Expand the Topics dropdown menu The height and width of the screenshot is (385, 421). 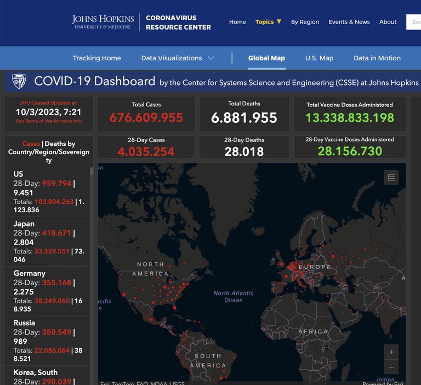268,22
